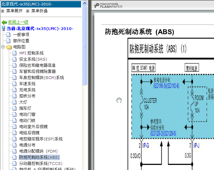The width and height of the screenshot is (214, 170).
Task: Open 电动门锁 entry
Action: point(27,120)
